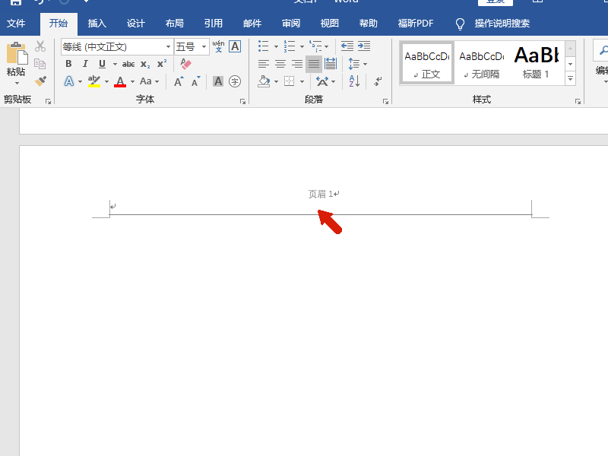This screenshot has width=608, height=456.
Task: Apply yellow text highlight color
Action: click(93, 81)
